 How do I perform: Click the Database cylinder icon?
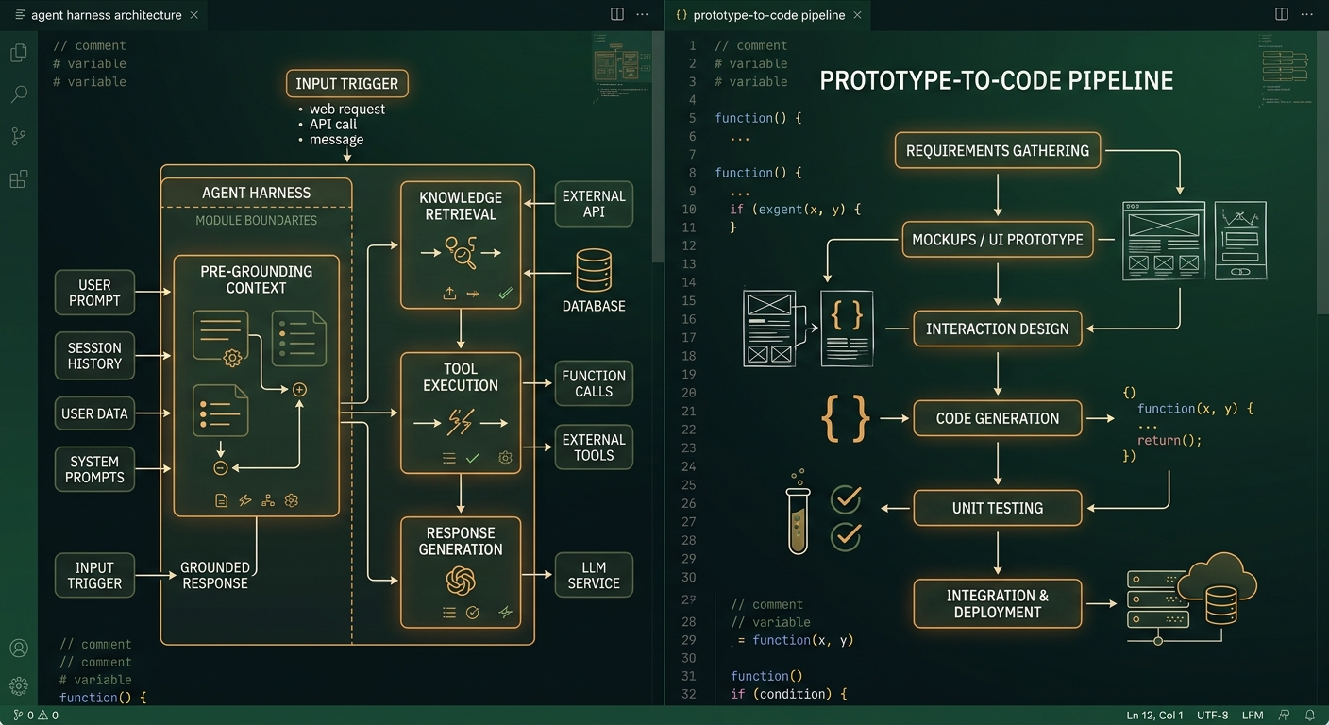click(x=594, y=270)
